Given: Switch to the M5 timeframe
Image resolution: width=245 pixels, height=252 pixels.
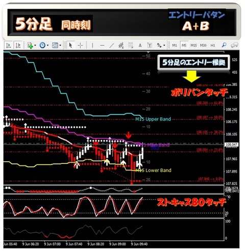Looking at the screenshot, I should point(184,46).
